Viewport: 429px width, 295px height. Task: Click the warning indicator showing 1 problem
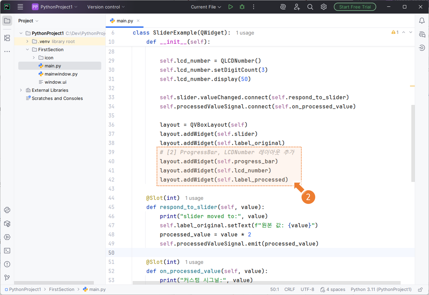pos(395,32)
